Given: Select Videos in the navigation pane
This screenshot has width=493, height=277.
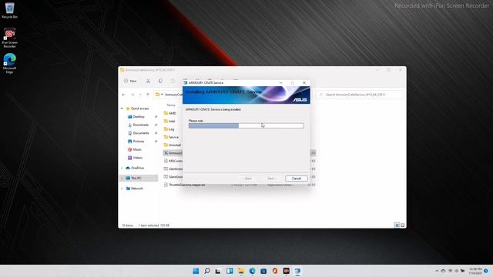Looking at the screenshot, I should pyautogui.click(x=137, y=158).
